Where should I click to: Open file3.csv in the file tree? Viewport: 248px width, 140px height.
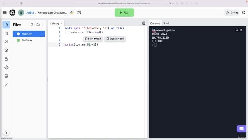tap(29, 40)
